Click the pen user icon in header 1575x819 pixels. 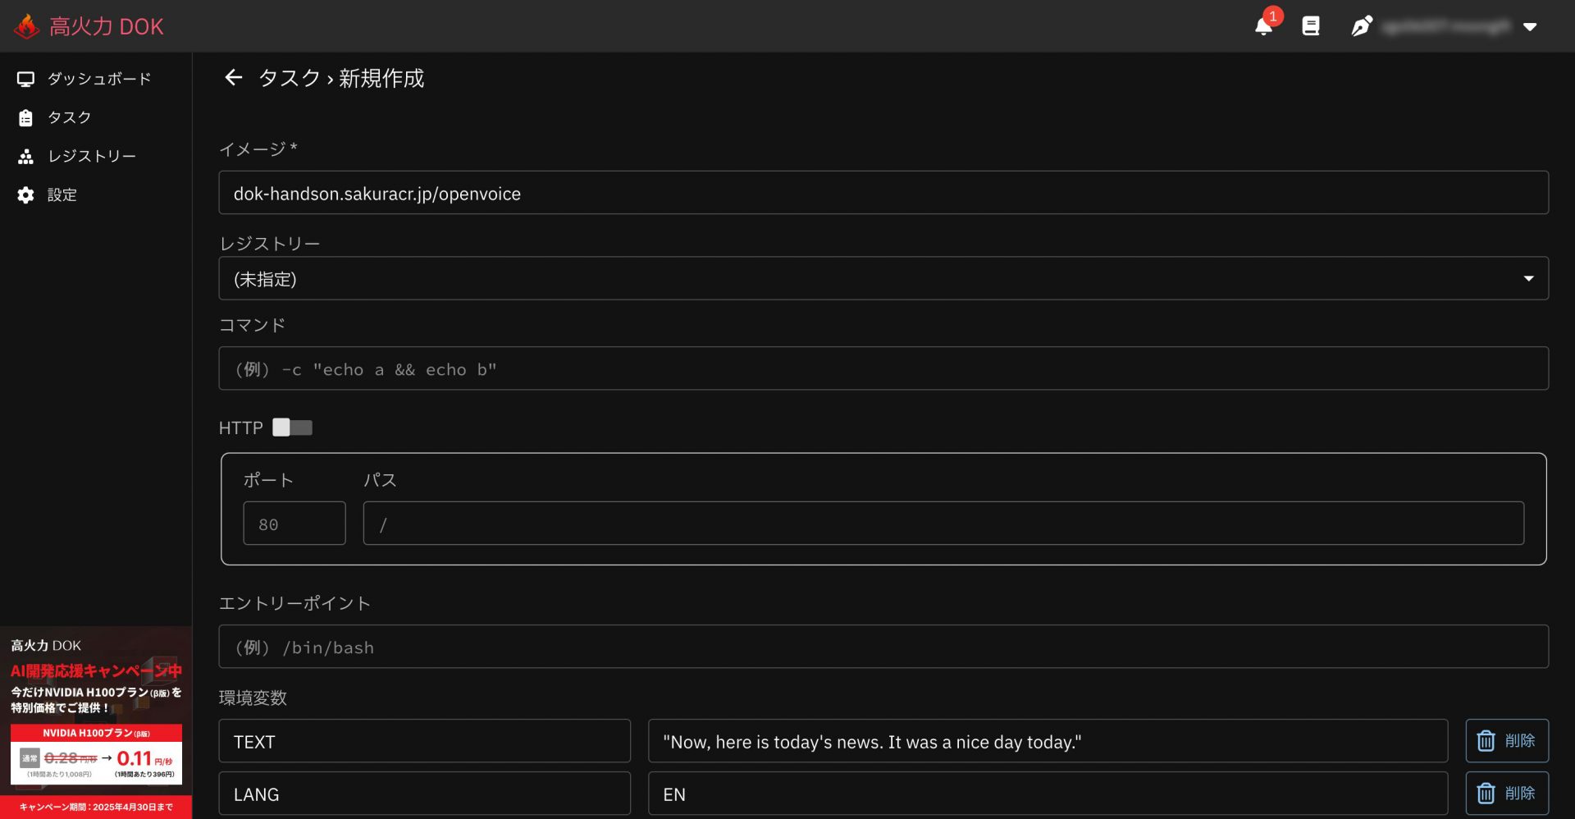click(1361, 26)
